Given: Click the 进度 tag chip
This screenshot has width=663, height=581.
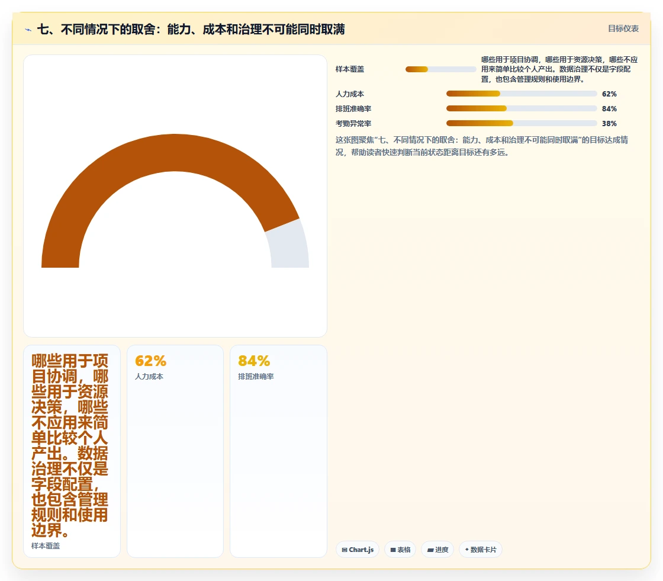Looking at the screenshot, I should tap(437, 549).
